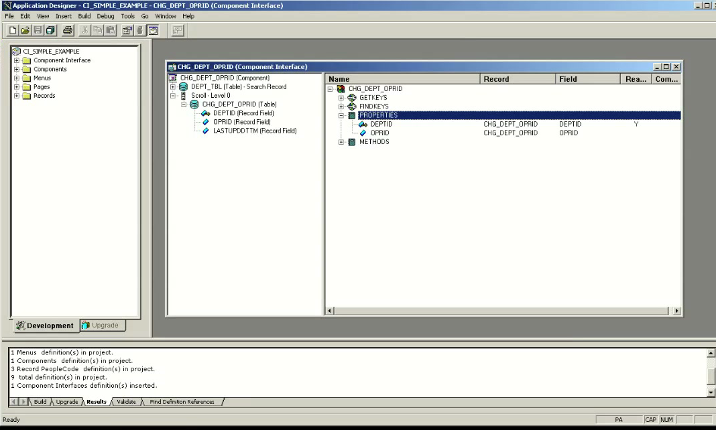716x430 pixels.
Task: Create a new definition with New icon
Action: 13,31
